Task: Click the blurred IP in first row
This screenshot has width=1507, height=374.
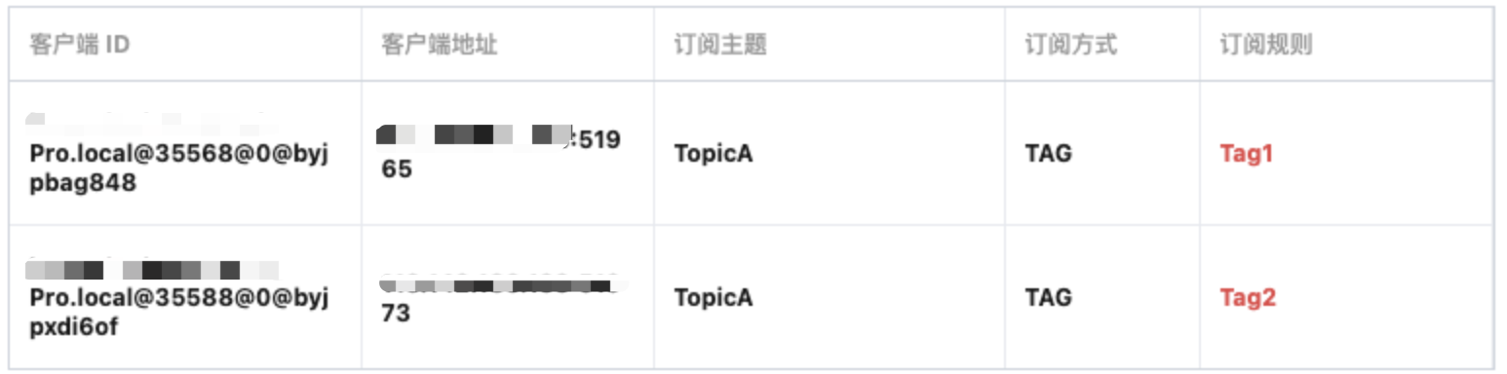Action: coord(475,135)
